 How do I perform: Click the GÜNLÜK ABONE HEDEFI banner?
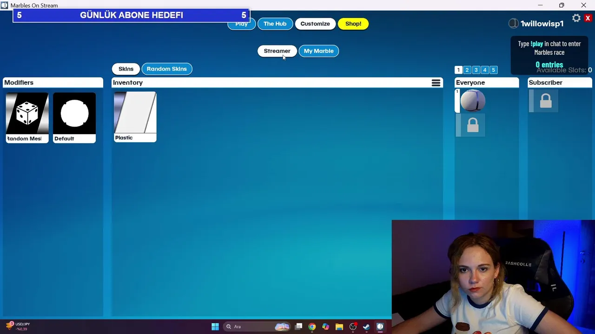(132, 15)
